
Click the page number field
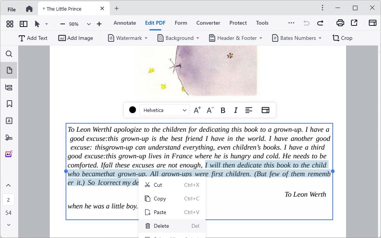click(x=8, y=200)
